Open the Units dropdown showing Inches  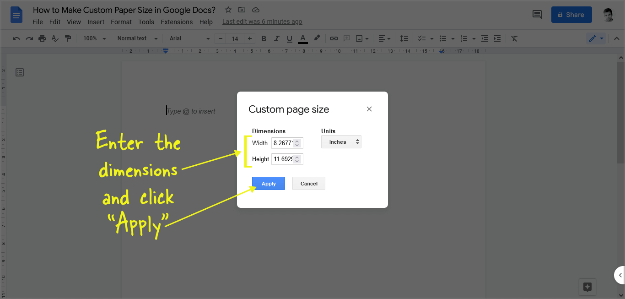(341, 141)
